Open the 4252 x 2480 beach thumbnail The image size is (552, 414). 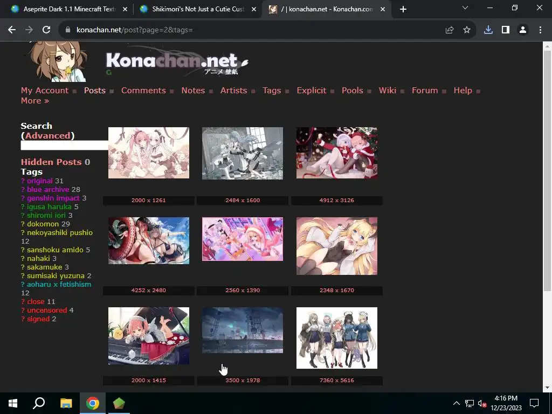coord(149,240)
